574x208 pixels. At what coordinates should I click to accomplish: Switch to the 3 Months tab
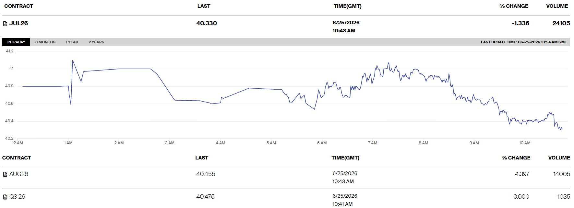pyautogui.click(x=45, y=42)
